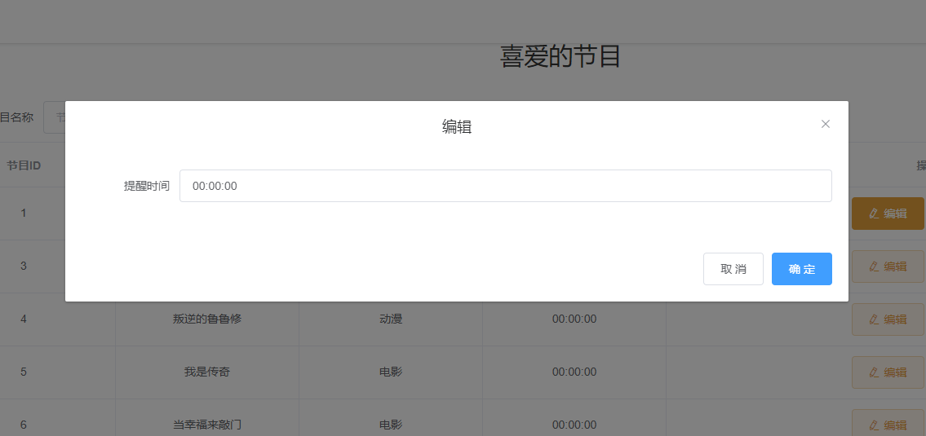The height and width of the screenshot is (436, 926).
Task: Click the 我是传奇 program name cell
Action: [x=207, y=372]
